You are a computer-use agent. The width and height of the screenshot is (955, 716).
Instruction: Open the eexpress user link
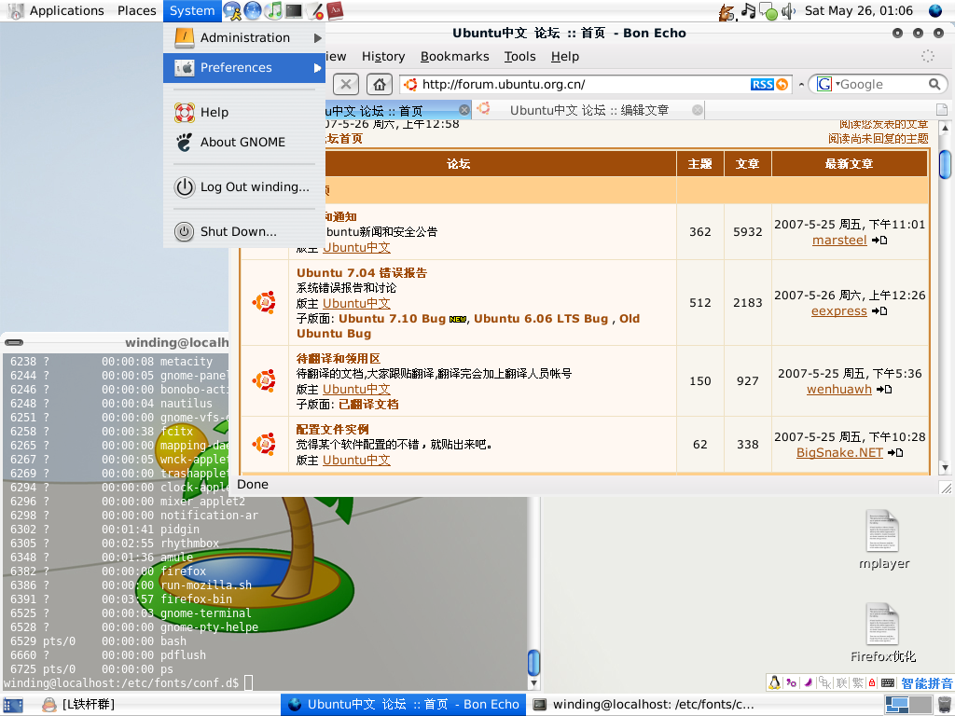point(838,311)
